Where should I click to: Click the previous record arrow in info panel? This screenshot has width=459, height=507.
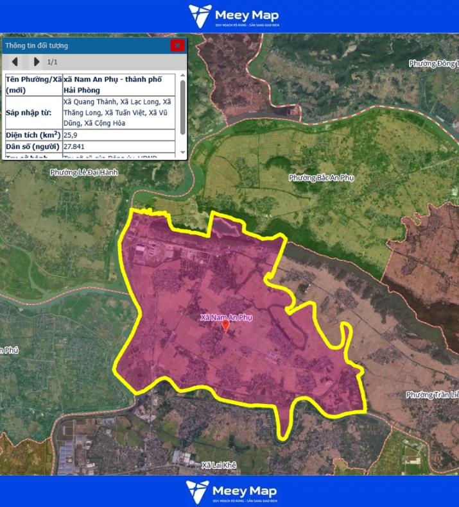15,62
